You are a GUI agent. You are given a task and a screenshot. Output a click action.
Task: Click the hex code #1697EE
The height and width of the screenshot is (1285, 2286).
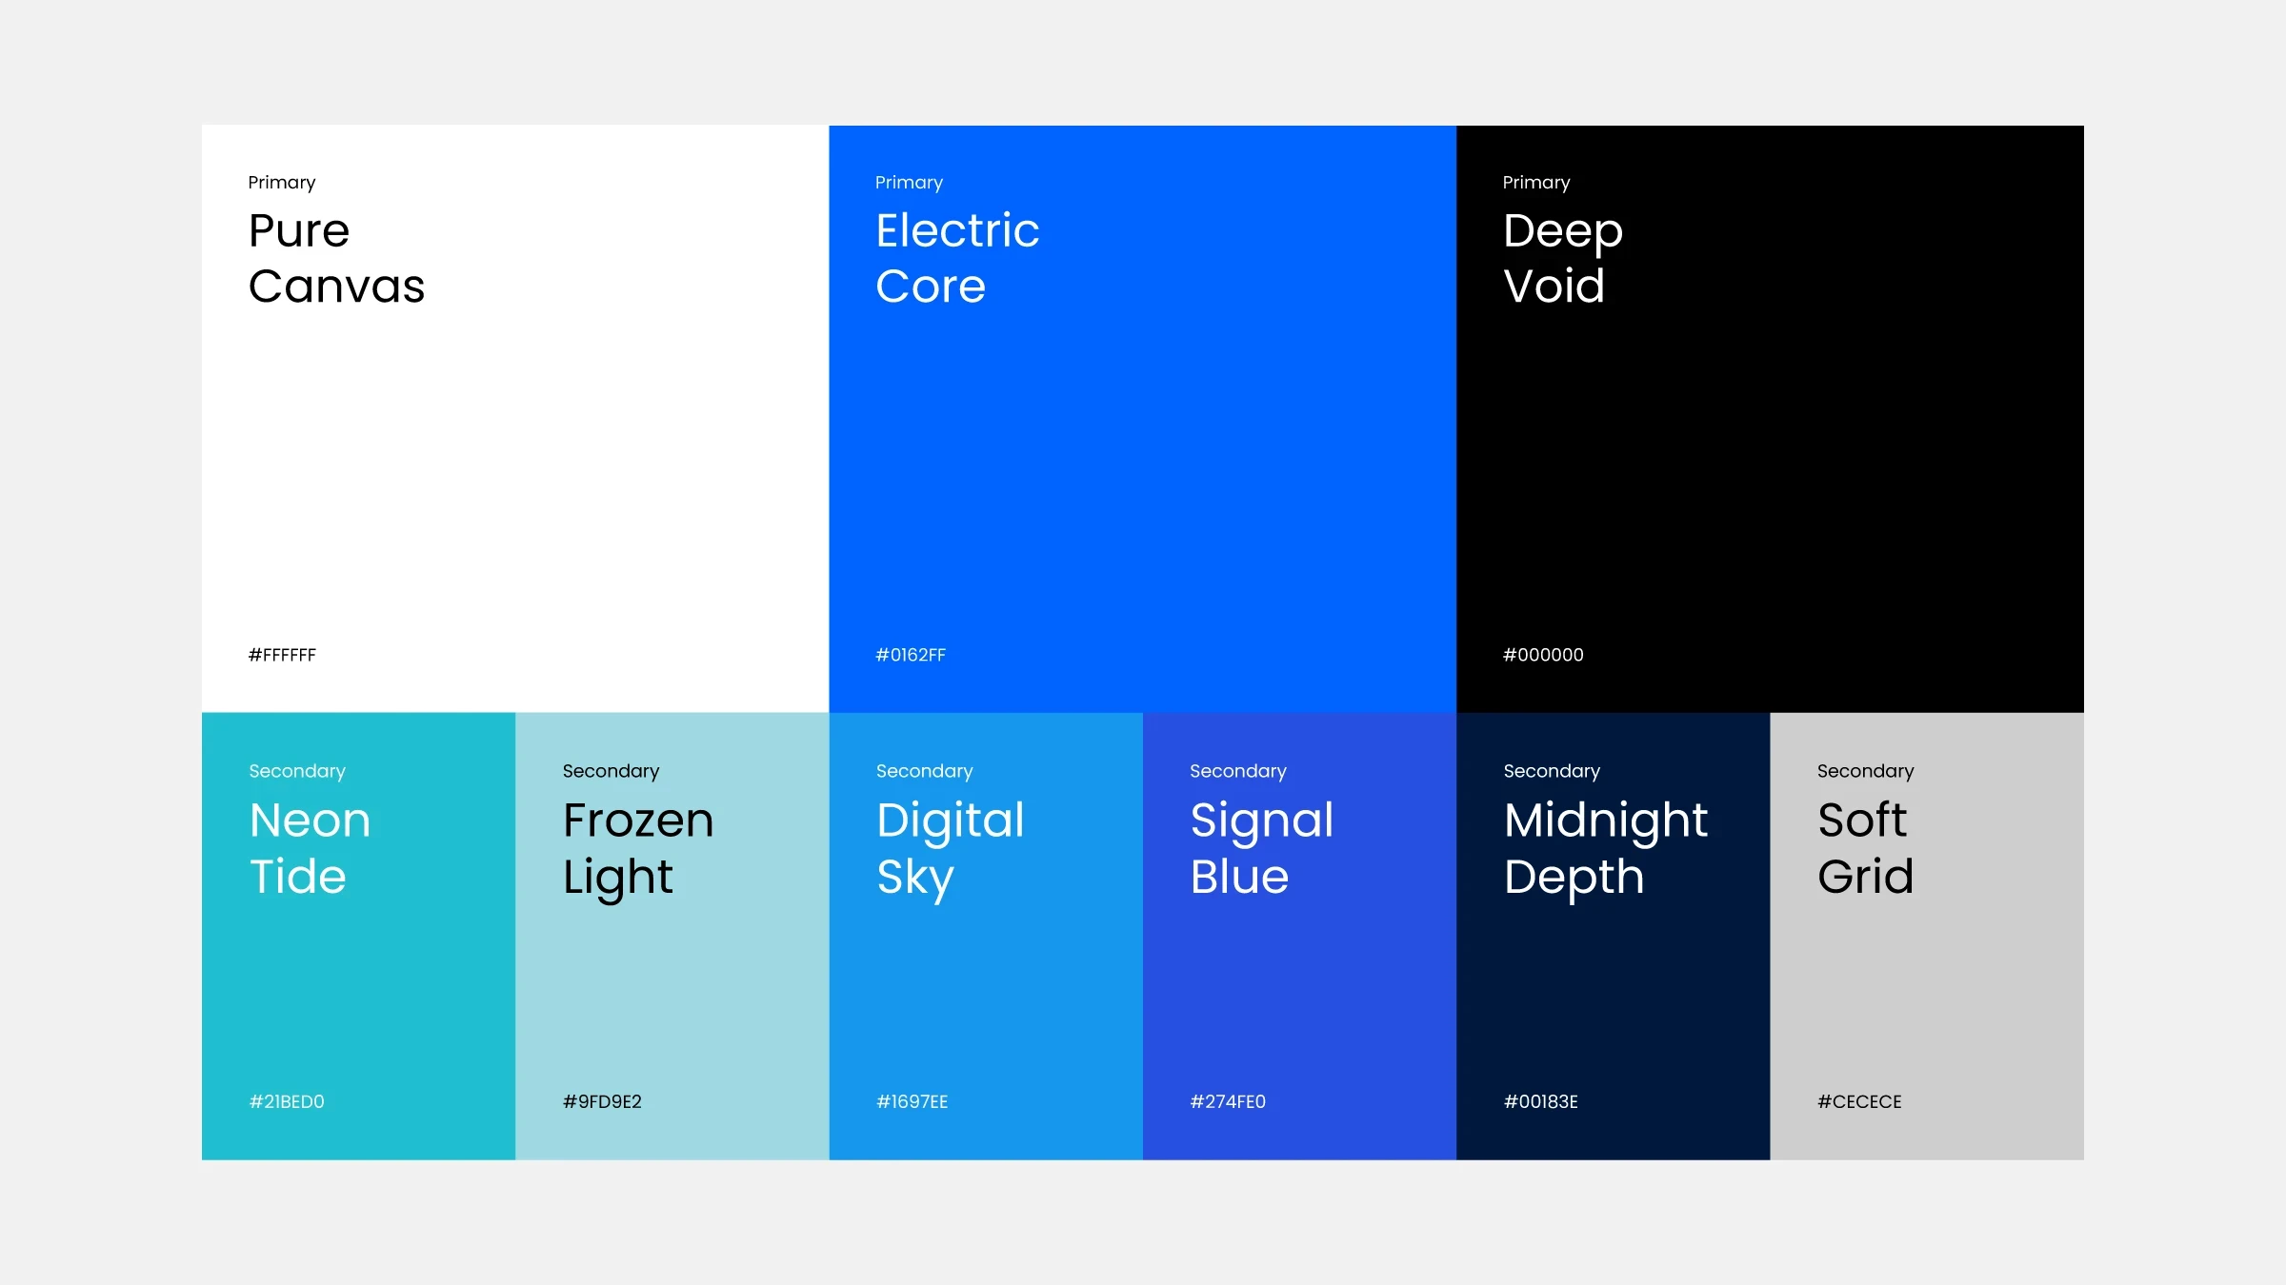(x=912, y=1101)
